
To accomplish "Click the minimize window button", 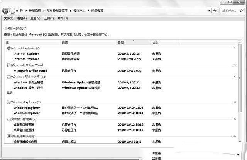I will click(223, 2).
